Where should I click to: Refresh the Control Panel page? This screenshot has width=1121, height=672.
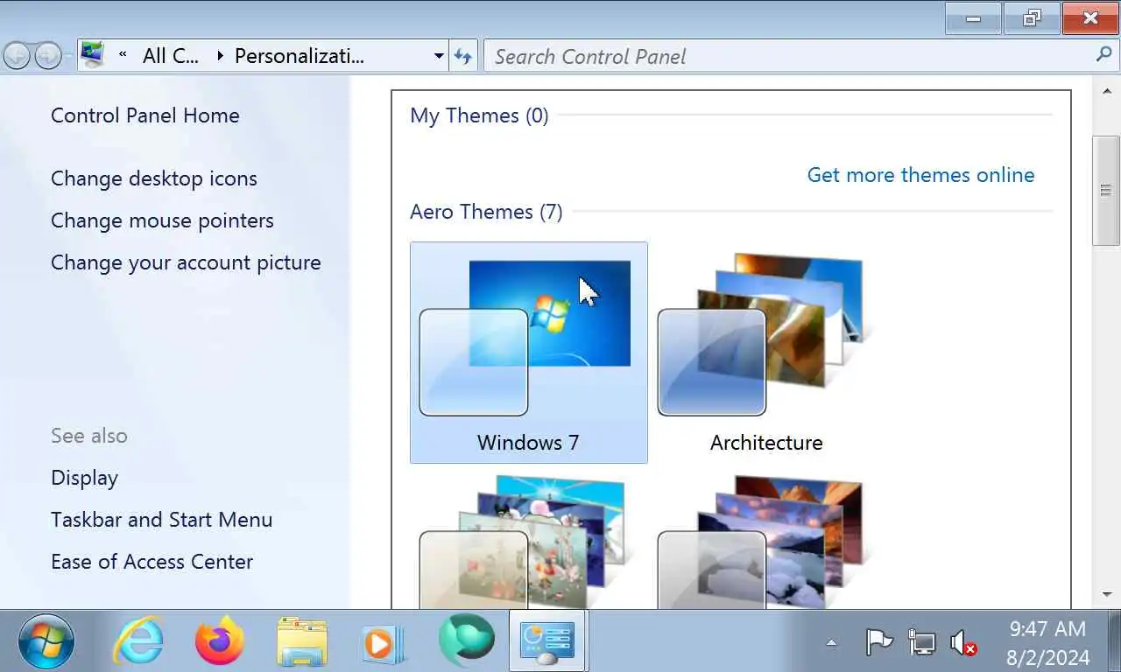(x=462, y=56)
